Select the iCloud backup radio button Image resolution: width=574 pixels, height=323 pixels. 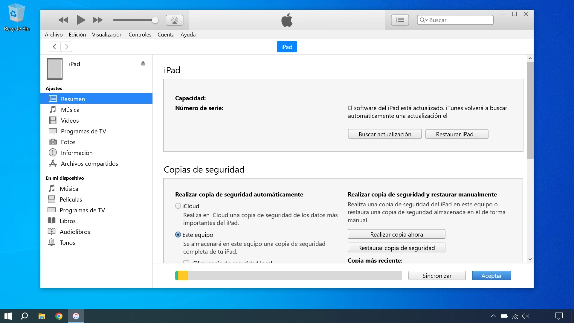tap(178, 206)
